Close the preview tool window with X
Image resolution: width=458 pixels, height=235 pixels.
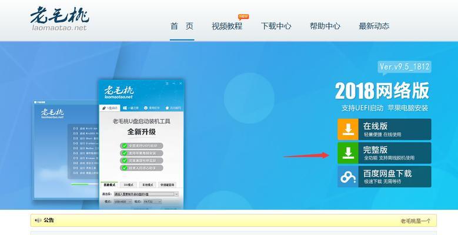[181, 83]
